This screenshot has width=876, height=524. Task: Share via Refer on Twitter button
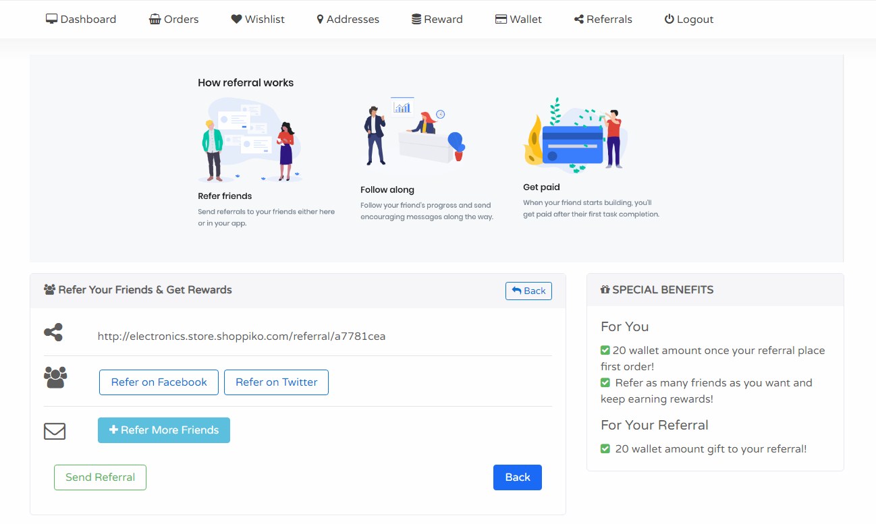click(x=276, y=382)
